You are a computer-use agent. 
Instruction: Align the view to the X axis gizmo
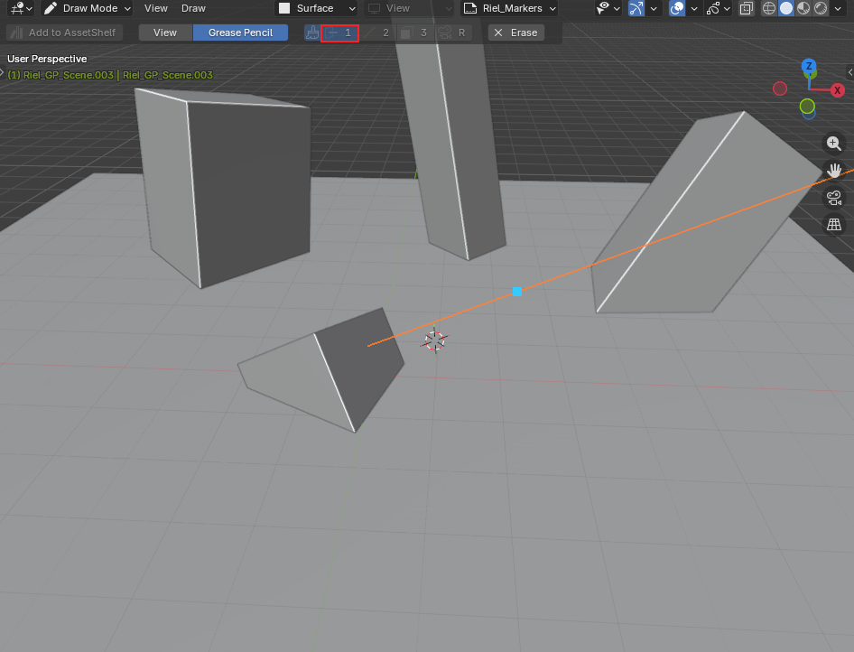pyautogui.click(x=838, y=90)
